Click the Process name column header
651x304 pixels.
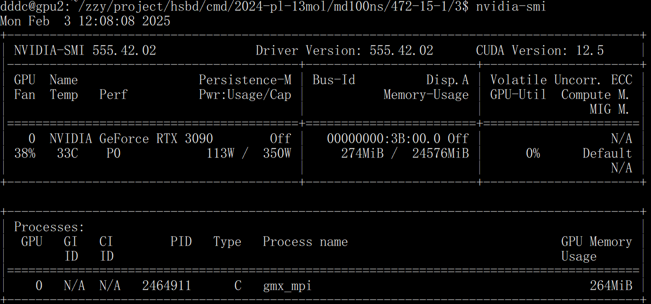305,242
